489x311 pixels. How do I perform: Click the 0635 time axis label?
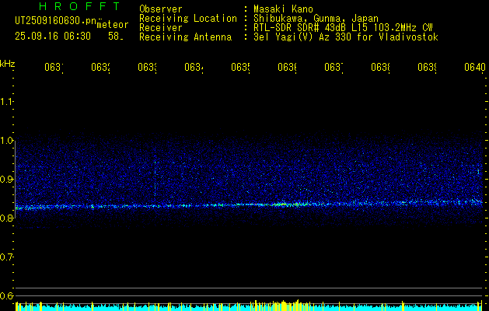click(x=240, y=67)
